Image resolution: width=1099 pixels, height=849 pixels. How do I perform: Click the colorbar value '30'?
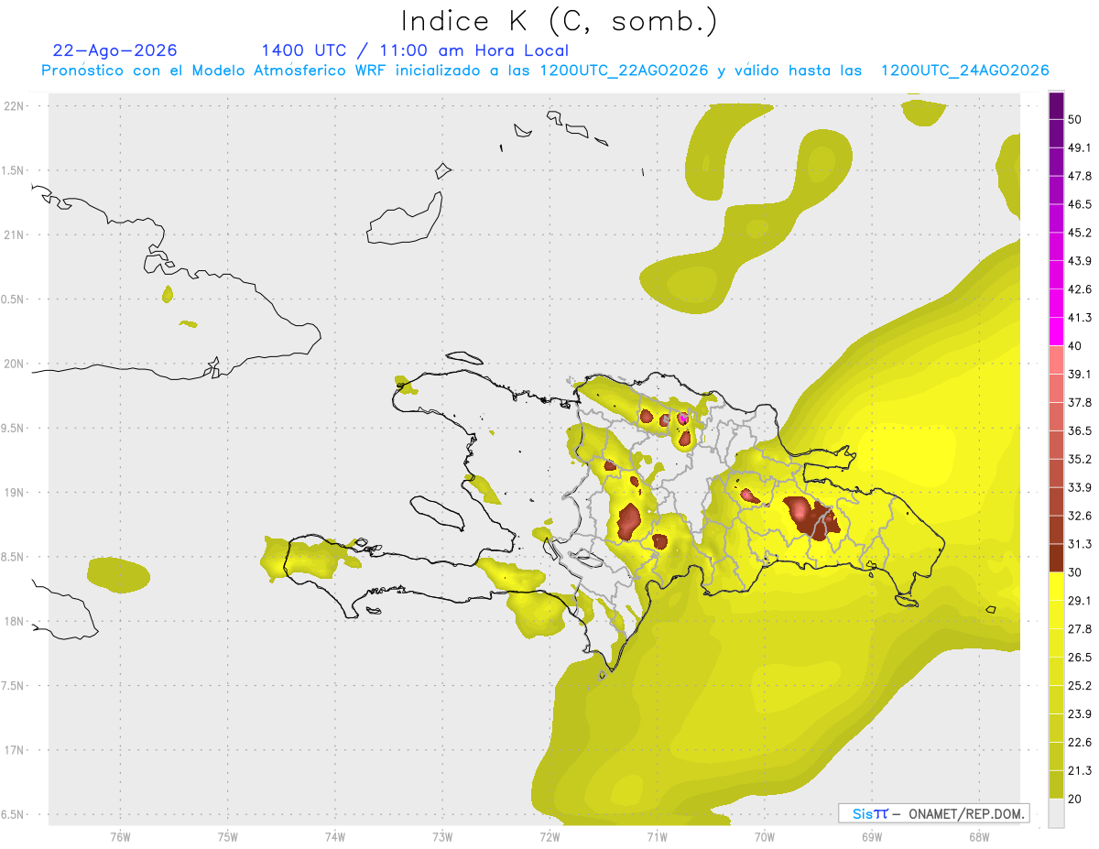[1075, 572]
